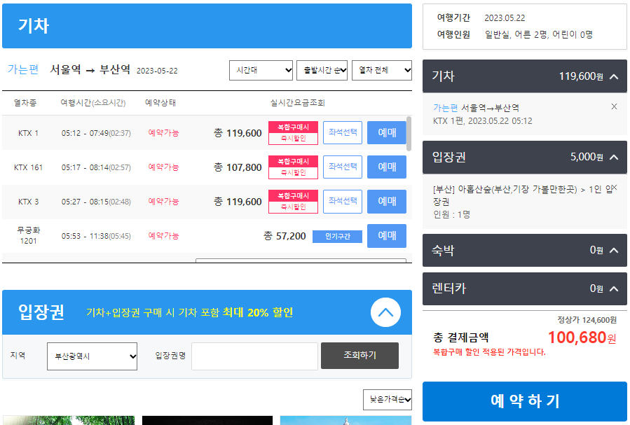630x425 pixels.
Task: Click the 100,680원 total payment amount
Action: (582, 337)
